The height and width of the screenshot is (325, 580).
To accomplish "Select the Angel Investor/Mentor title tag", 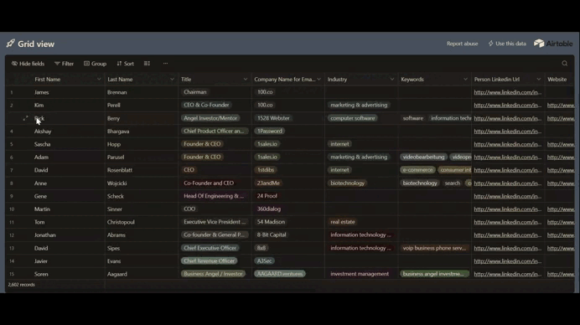I will (x=210, y=118).
